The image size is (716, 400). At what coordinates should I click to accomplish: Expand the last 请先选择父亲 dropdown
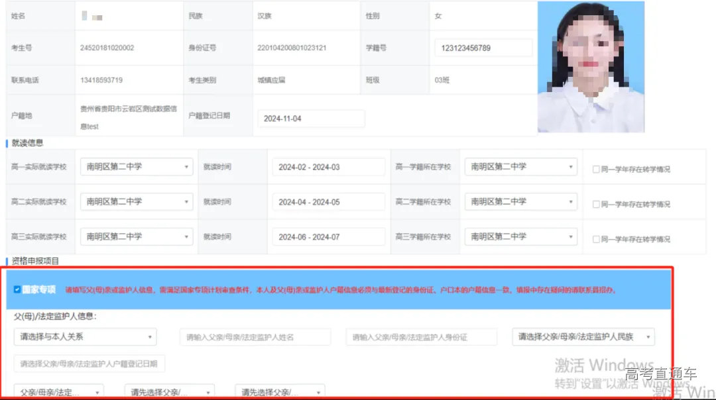click(278, 391)
